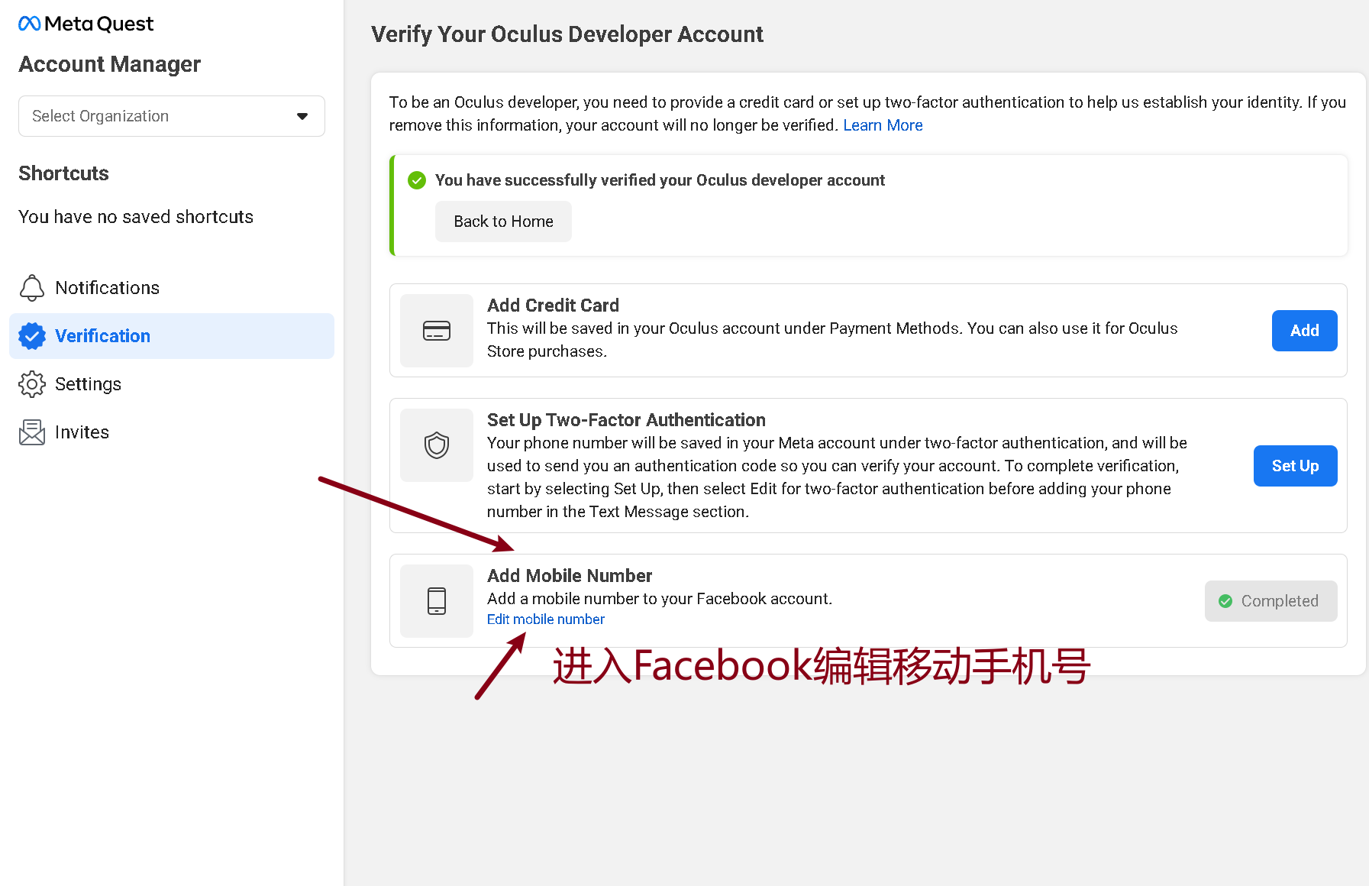Select Verification in the sidebar

click(172, 336)
